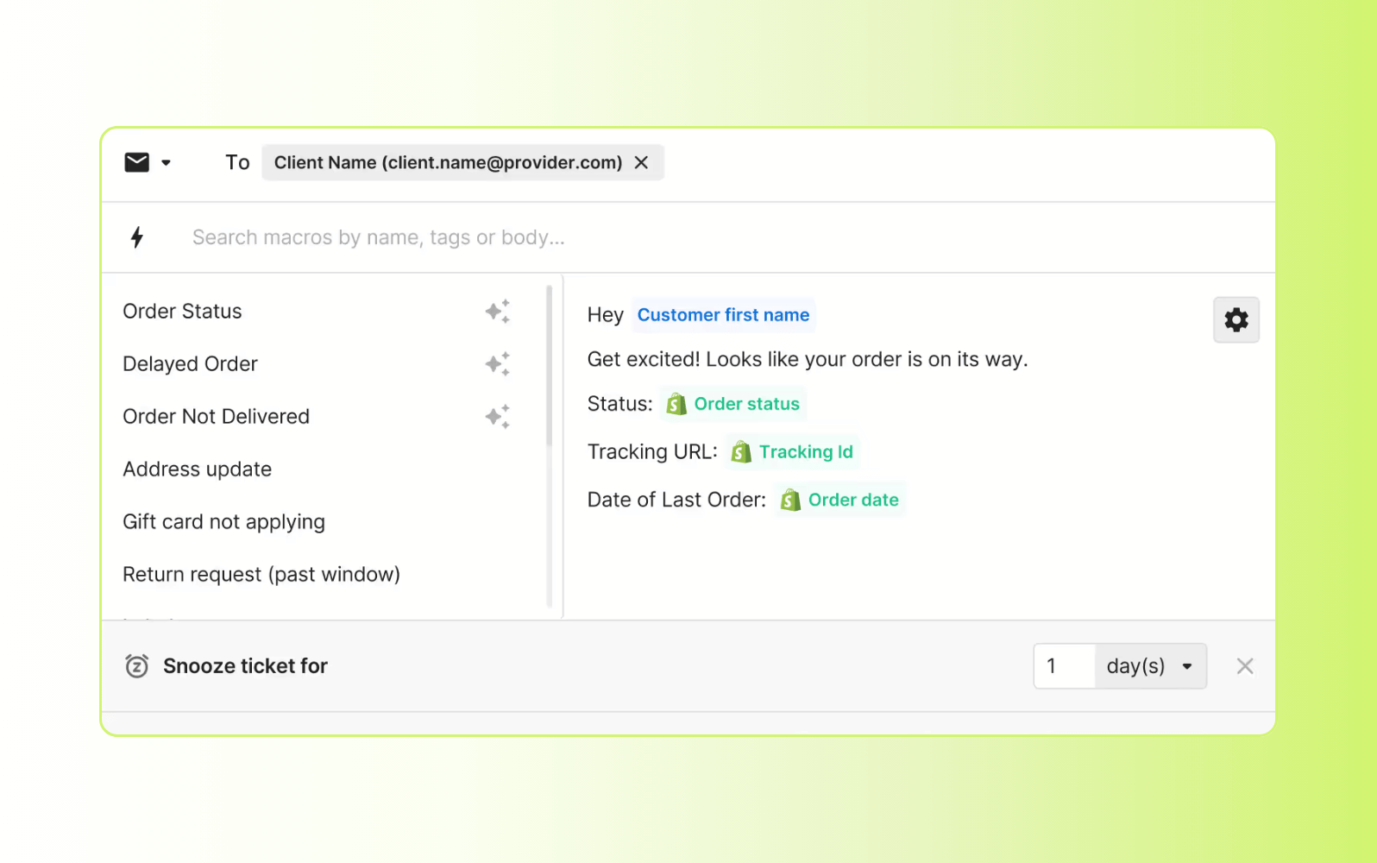Click the macro list scrollbar
This screenshot has width=1377, height=863.
550,366
